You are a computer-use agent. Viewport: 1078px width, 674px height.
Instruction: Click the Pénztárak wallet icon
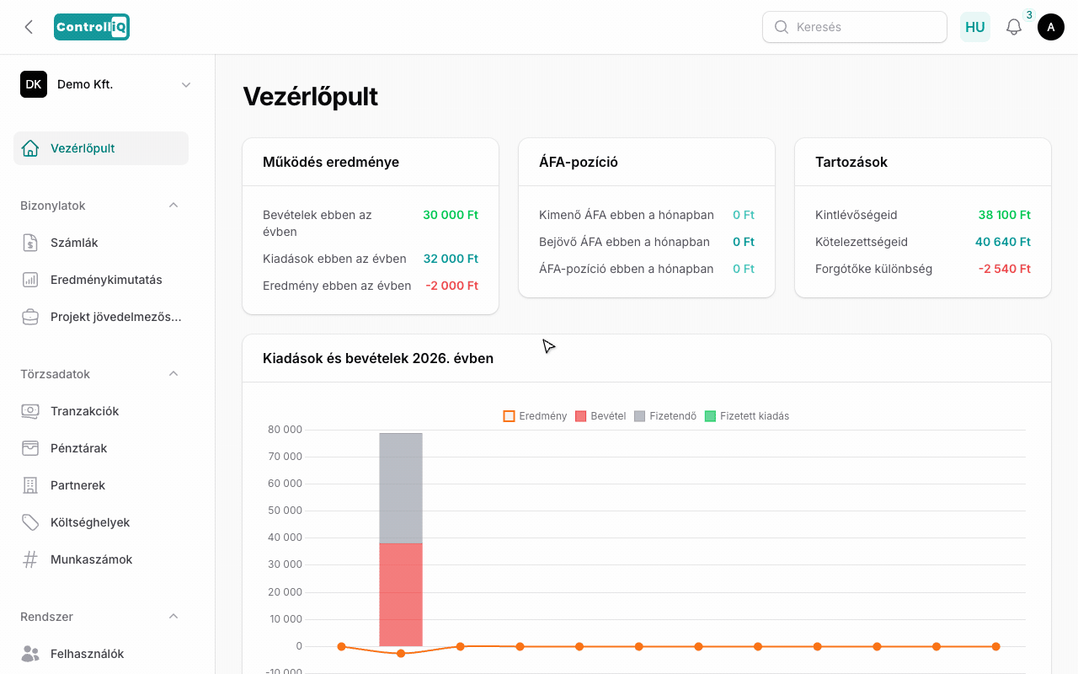click(30, 448)
